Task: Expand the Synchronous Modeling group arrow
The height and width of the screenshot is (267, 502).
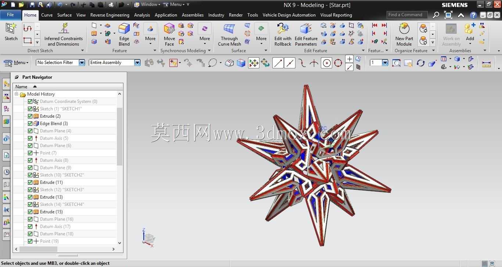Action: click(x=209, y=51)
